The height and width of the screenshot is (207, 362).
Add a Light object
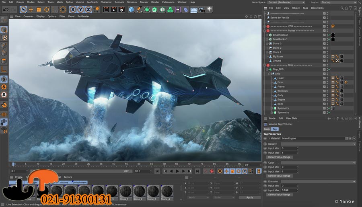(210, 10)
